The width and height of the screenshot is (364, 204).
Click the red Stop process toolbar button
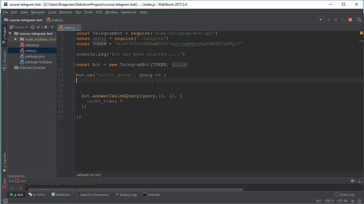point(350,20)
